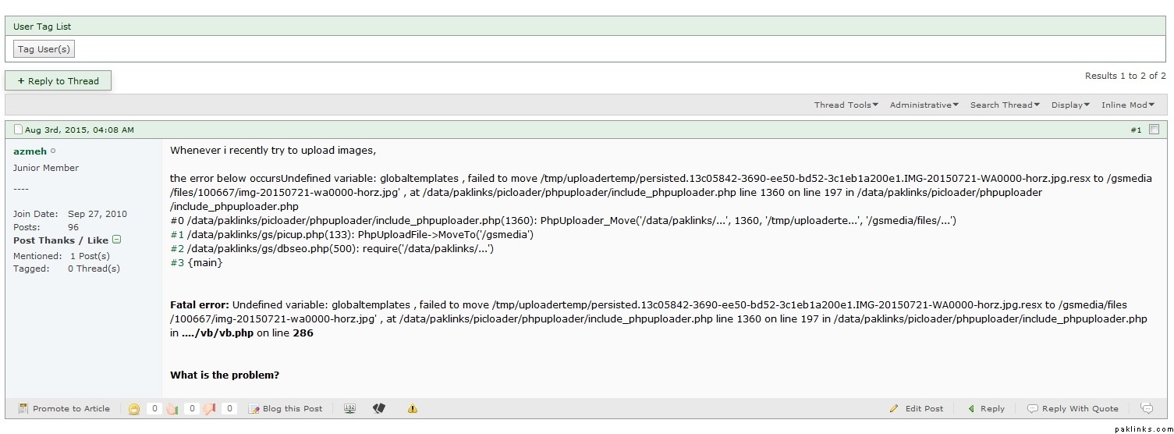Check the post #1 selection checkbox

(1154, 130)
